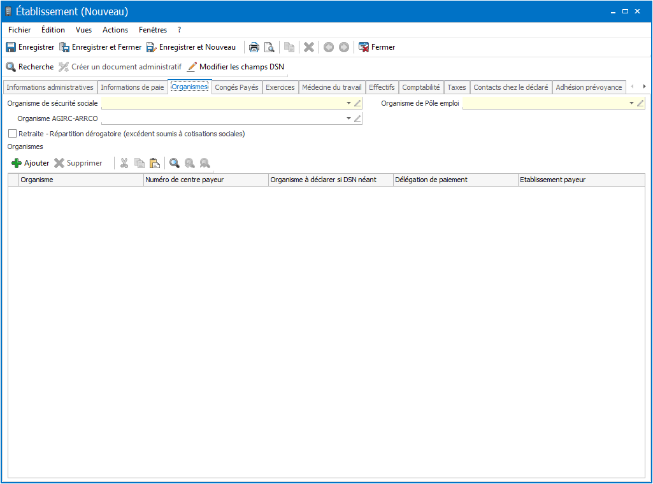Click the grey delete X icon in top toolbar

(x=308, y=47)
